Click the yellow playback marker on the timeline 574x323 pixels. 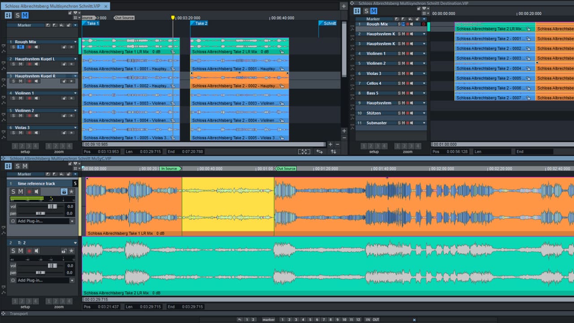tap(173, 16)
